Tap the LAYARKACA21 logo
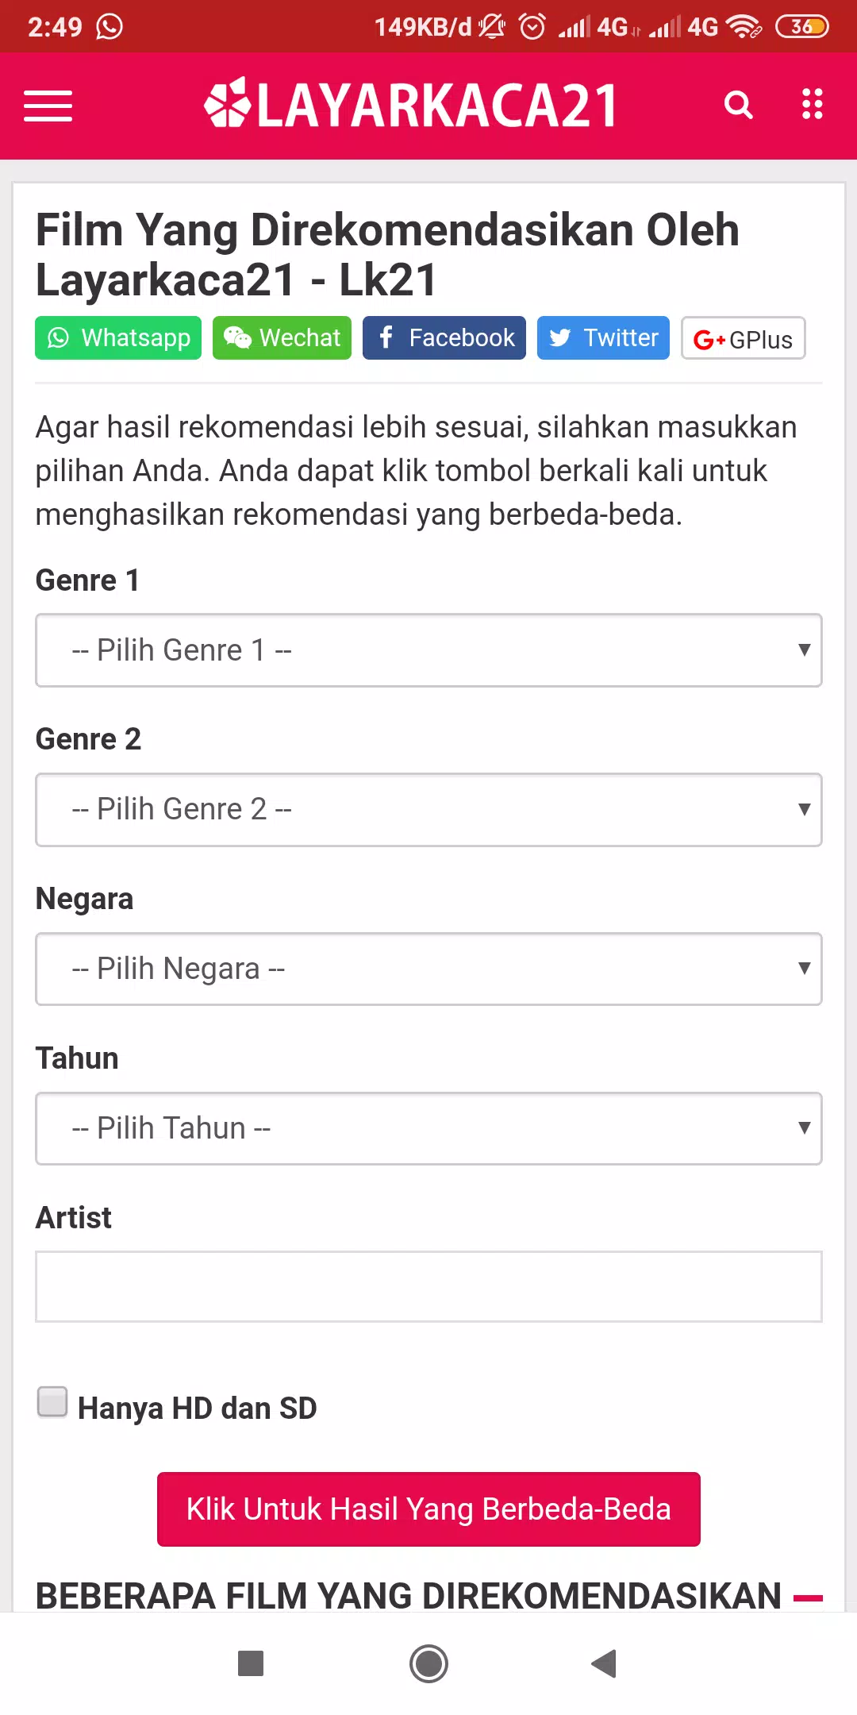This screenshot has height=1715, width=857. (x=410, y=105)
